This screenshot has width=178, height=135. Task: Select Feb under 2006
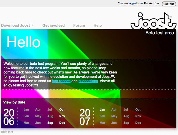click(26, 116)
